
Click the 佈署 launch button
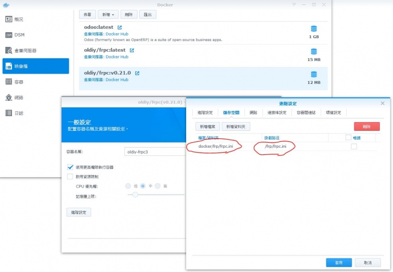point(87,15)
